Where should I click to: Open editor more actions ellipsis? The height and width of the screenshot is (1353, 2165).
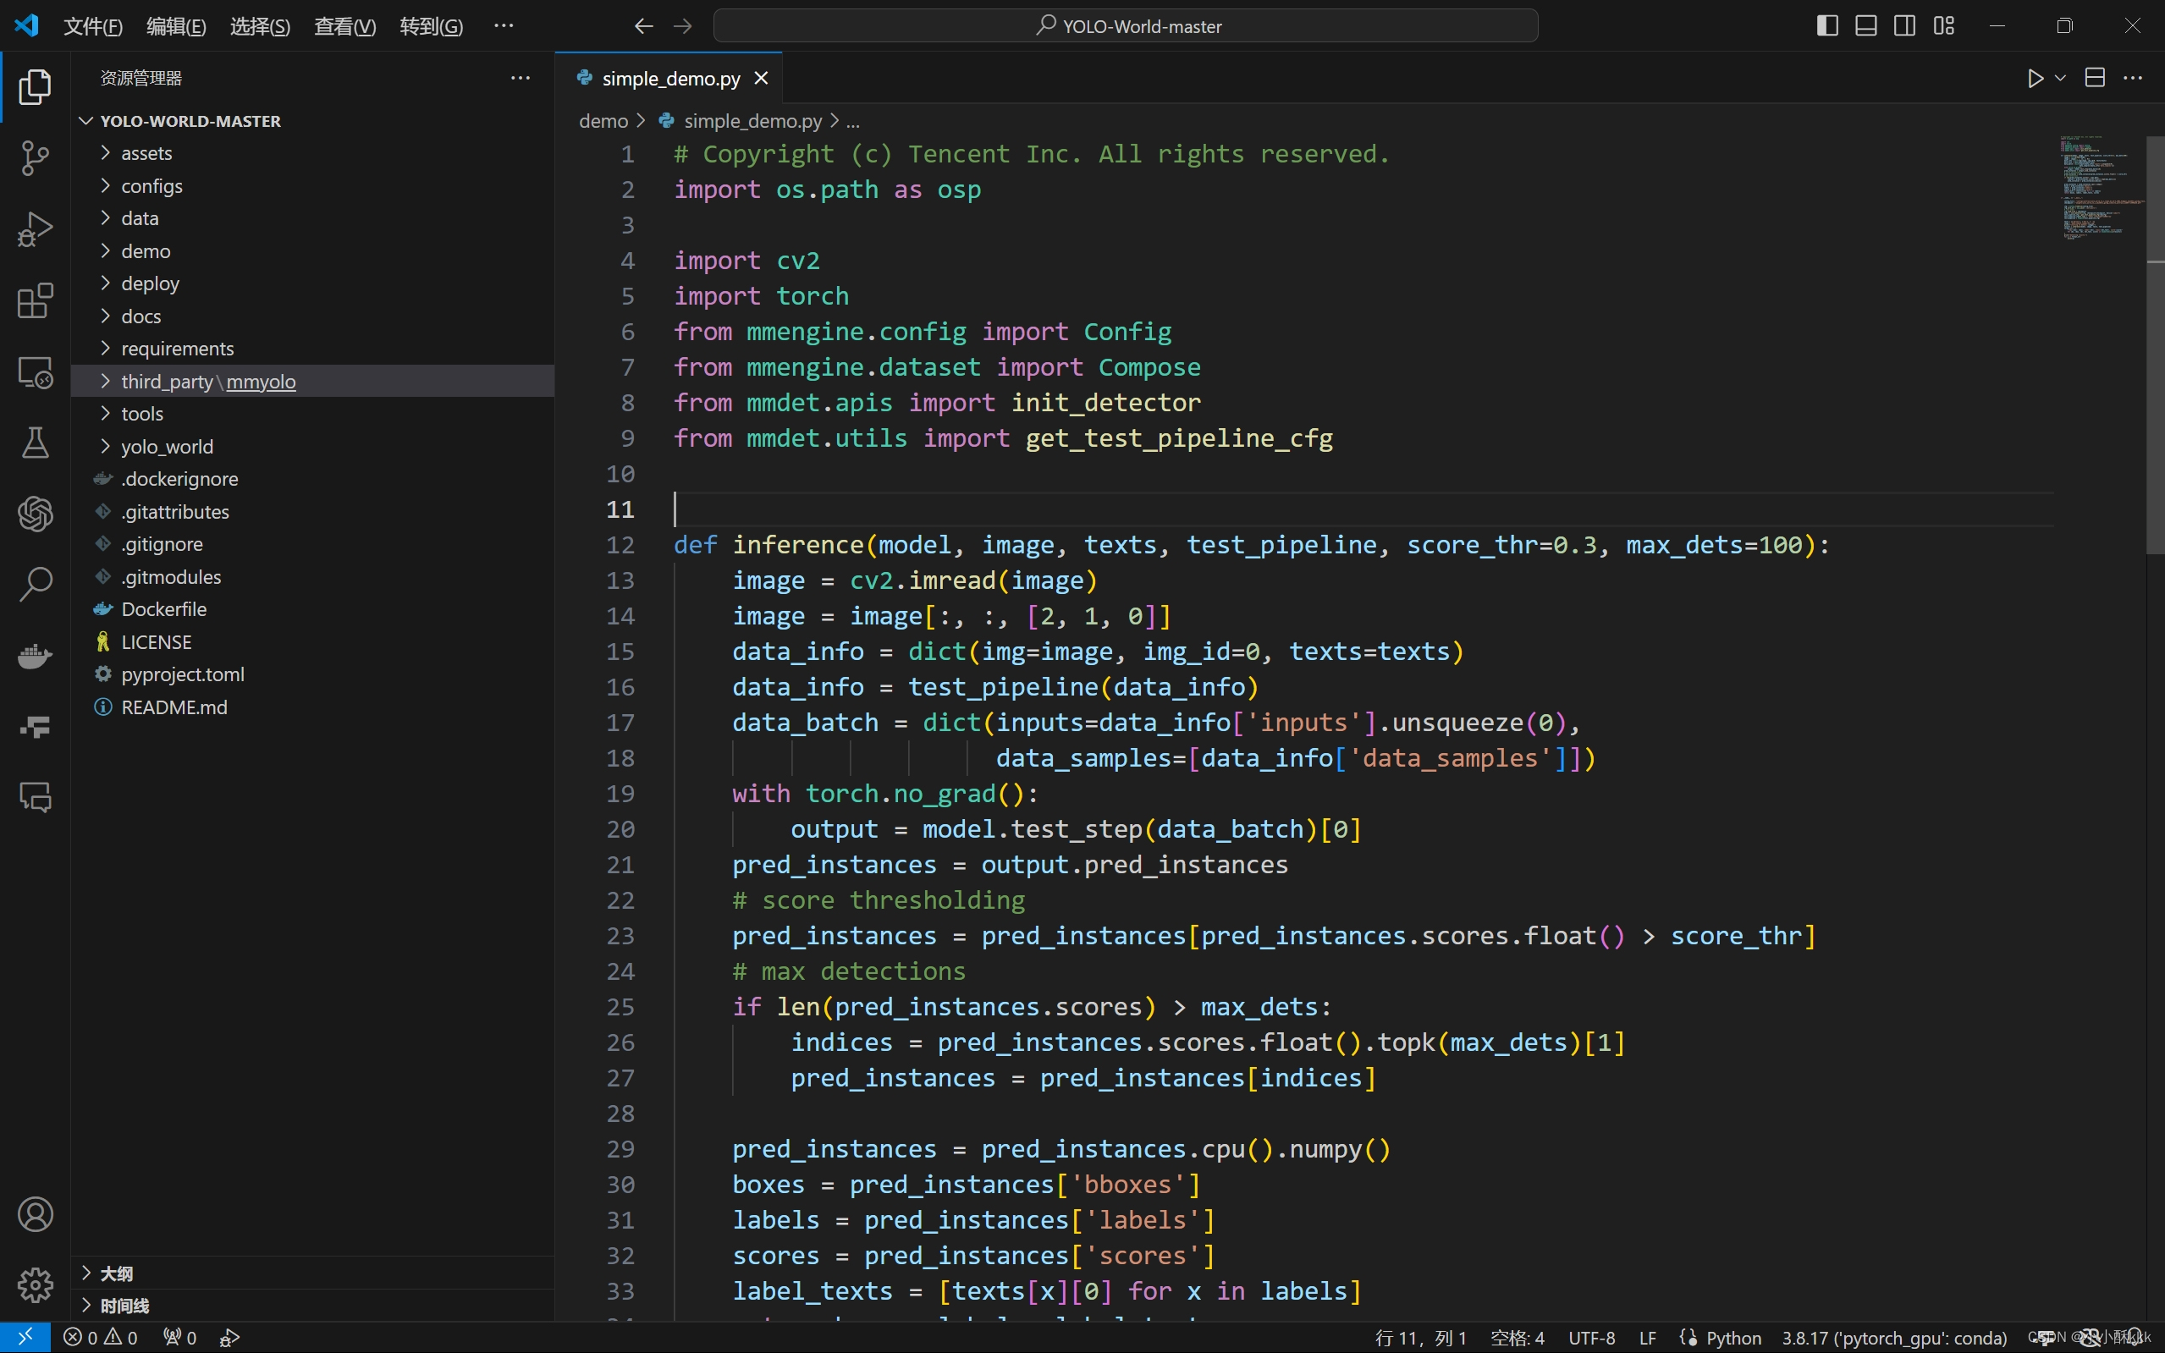pyautogui.click(x=2133, y=79)
